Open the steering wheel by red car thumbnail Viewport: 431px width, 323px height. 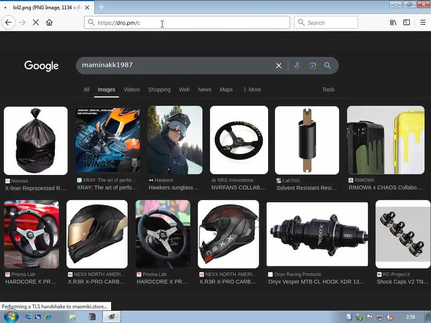[x=32, y=234]
